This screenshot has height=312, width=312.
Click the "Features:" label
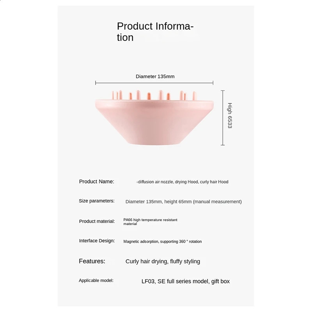pyautogui.click(x=92, y=261)
